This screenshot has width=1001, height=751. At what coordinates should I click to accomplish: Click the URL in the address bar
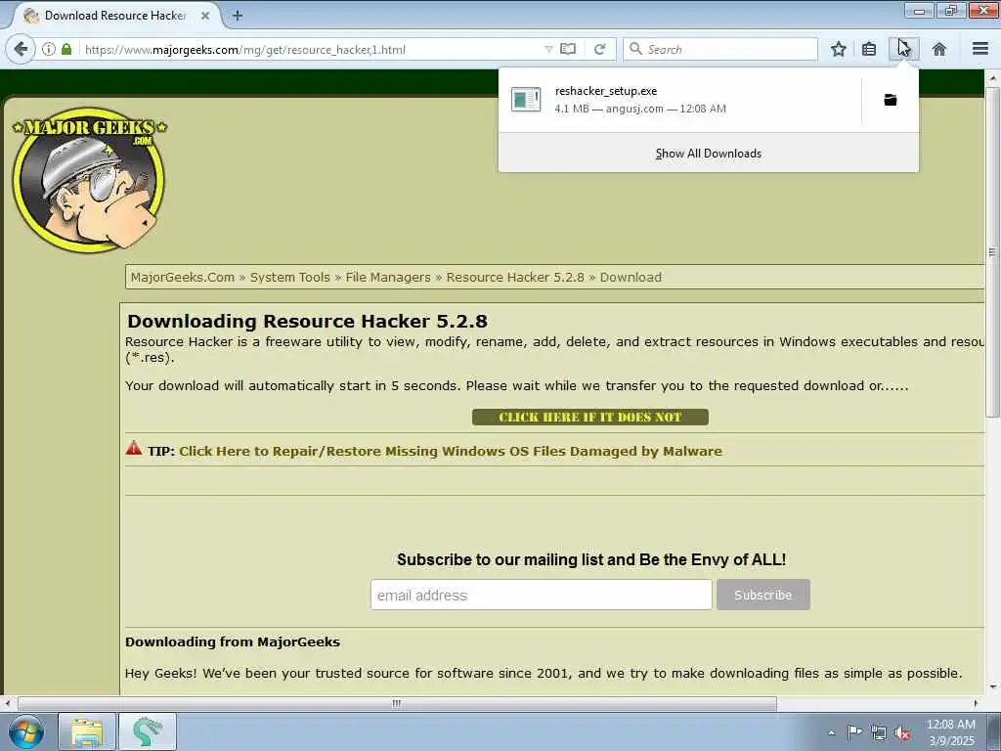click(x=245, y=49)
